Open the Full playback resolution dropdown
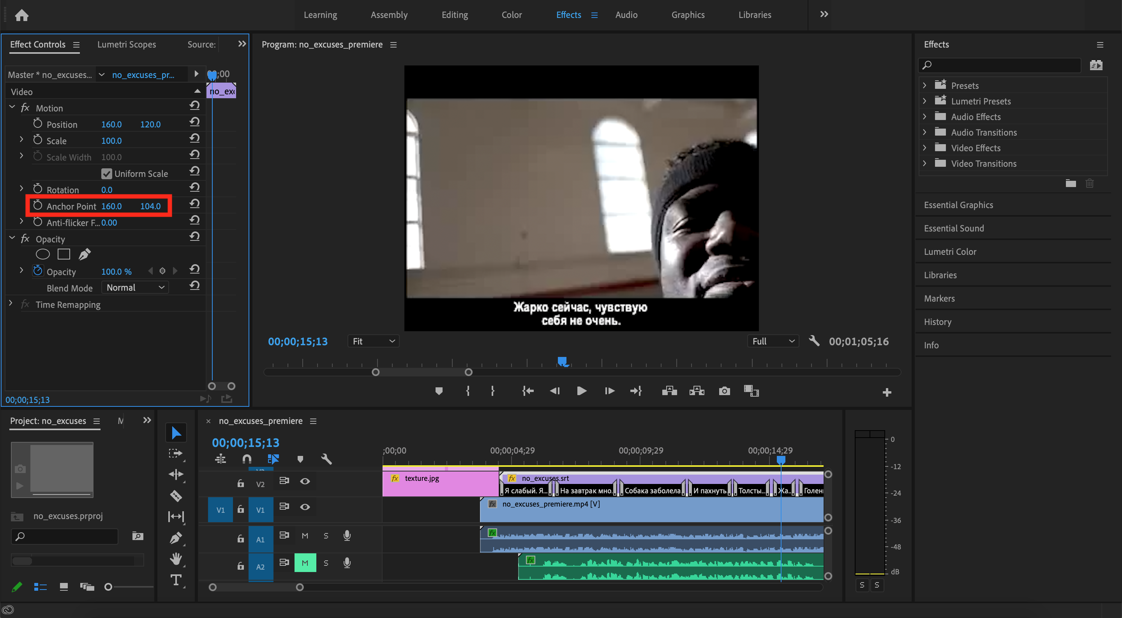Image resolution: width=1122 pixels, height=618 pixels. click(x=773, y=341)
